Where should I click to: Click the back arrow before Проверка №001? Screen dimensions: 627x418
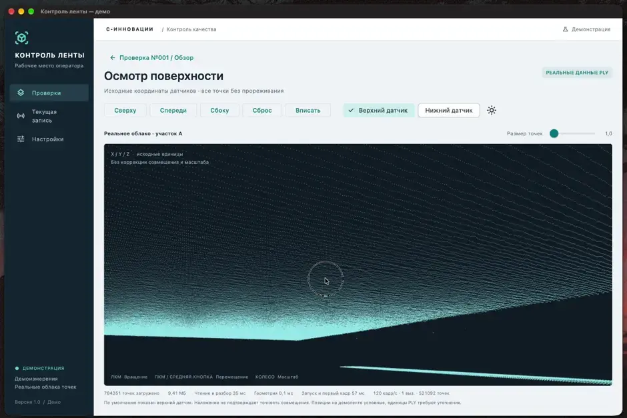click(113, 57)
